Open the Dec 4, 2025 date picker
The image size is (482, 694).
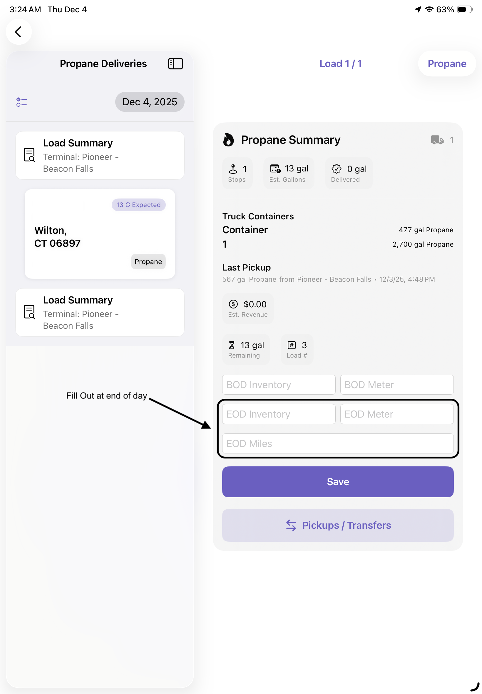pos(150,102)
